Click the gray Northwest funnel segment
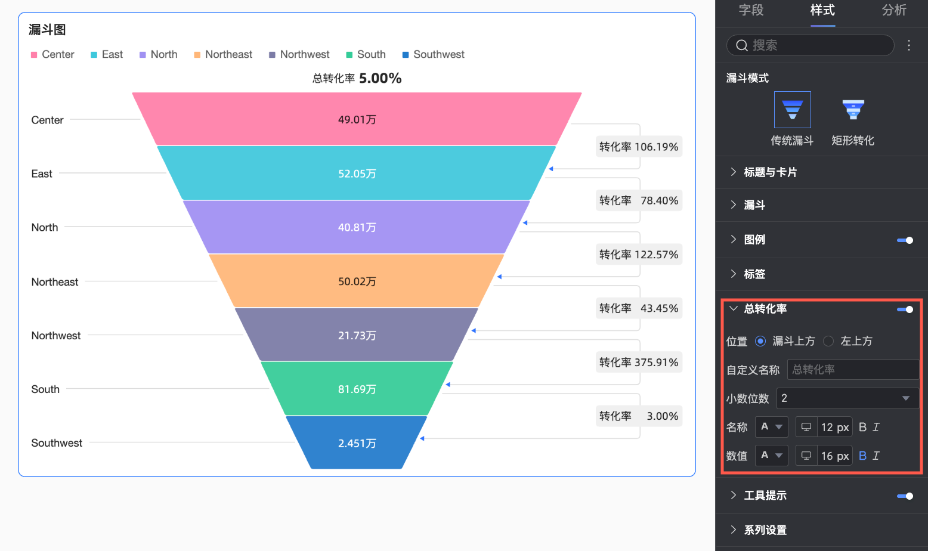 click(357, 335)
